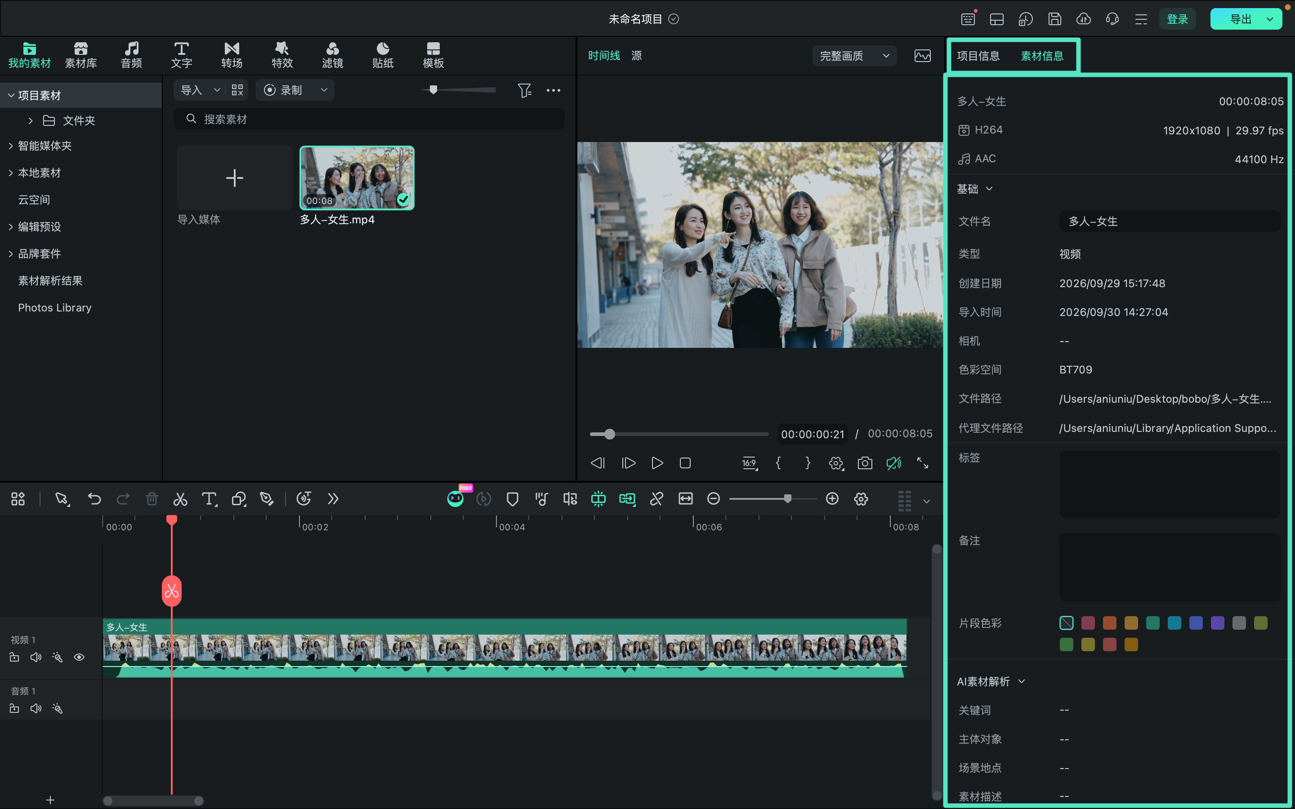
Task: Lock the 视频 1 track
Action: (x=14, y=657)
